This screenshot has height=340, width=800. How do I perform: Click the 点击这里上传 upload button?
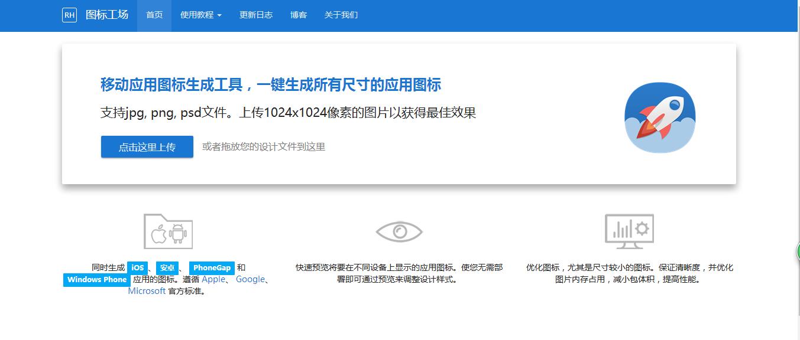tap(147, 146)
